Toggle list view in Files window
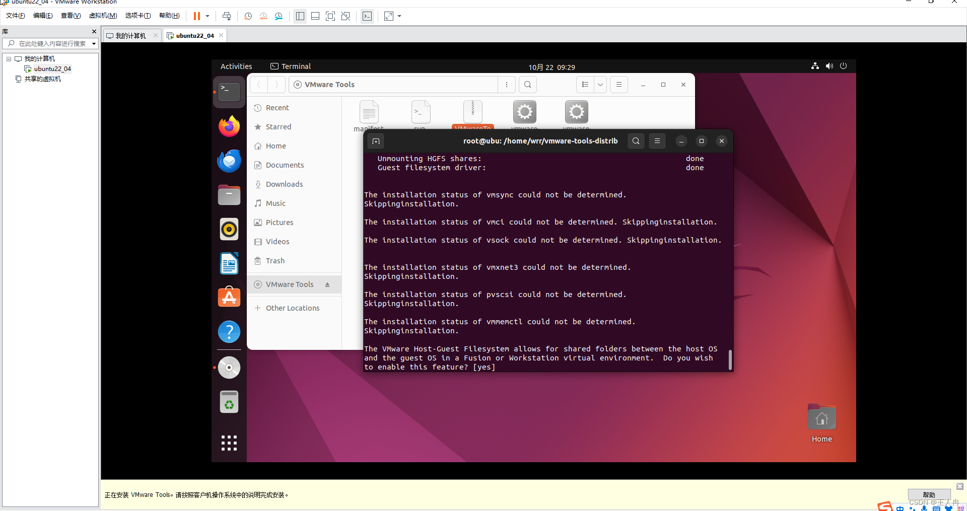The image size is (967, 511). pyautogui.click(x=585, y=85)
